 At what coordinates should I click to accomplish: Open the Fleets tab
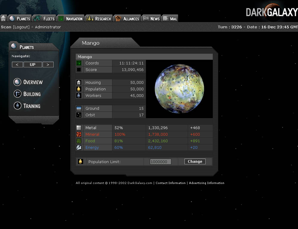(x=44, y=18)
